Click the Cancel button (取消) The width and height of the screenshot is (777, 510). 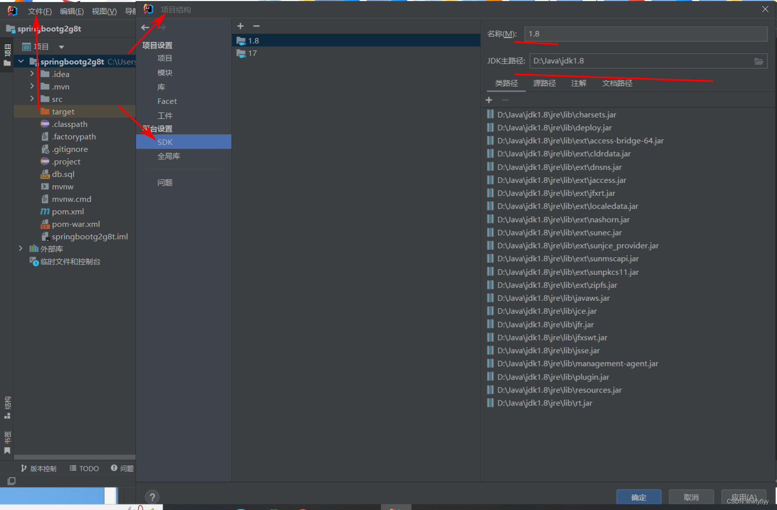click(691, 497)
